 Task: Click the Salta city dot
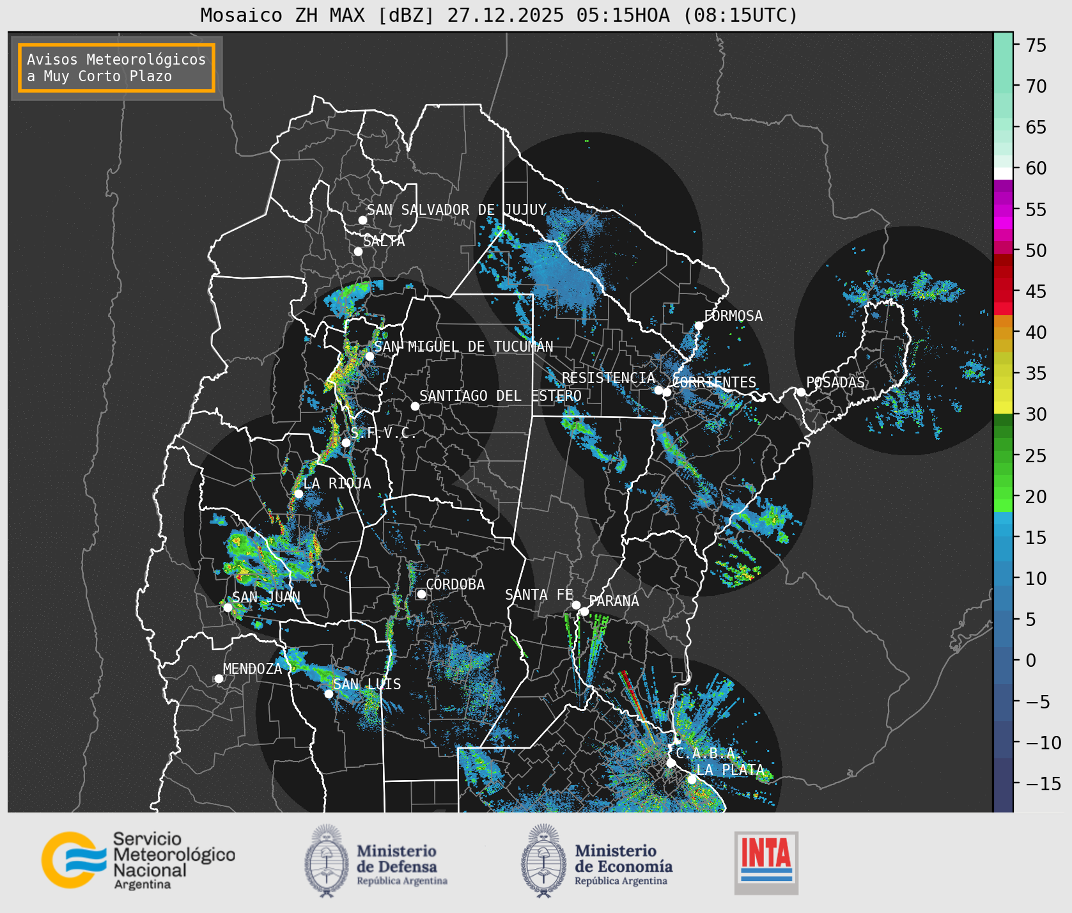click(359, 251)
